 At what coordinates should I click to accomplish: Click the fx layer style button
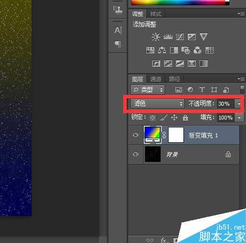[x=164, y=240]
